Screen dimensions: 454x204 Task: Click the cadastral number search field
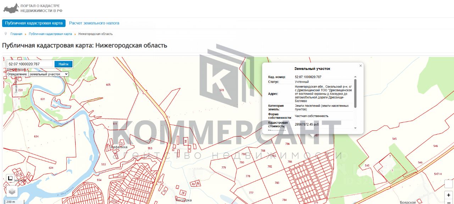click(x=30, y=64)
